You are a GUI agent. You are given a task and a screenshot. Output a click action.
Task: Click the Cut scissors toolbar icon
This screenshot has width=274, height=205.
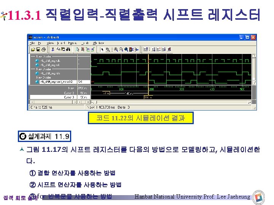coord(53,49)
